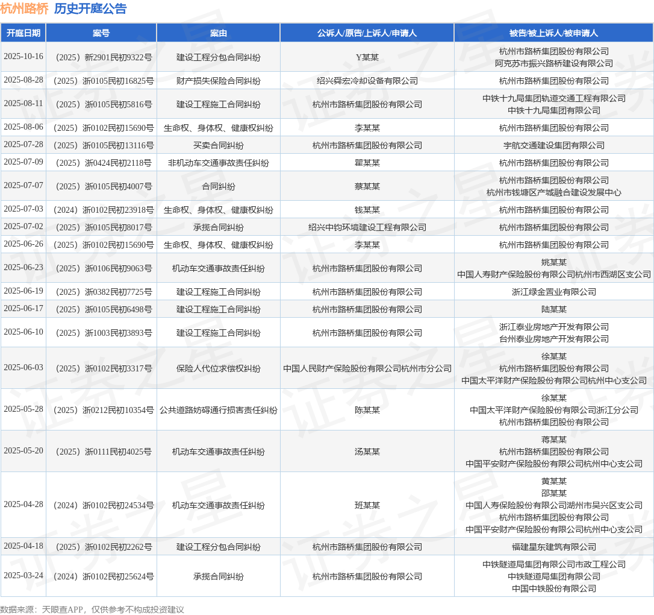This screenshot has height=615, width=654.
Task: Click case number (2025)浙0105民初4007号
Action: pyautogui.click(x=101, y=186)
